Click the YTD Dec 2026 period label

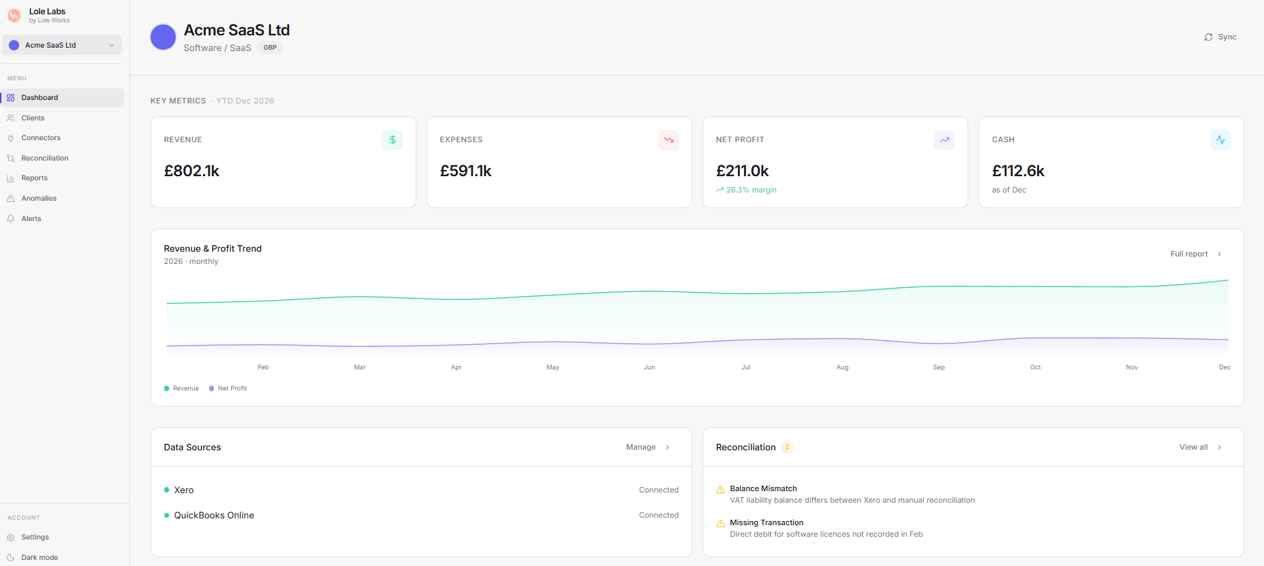coord(245,101)
